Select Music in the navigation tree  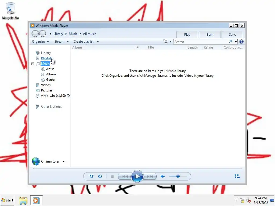click(45, 64)
